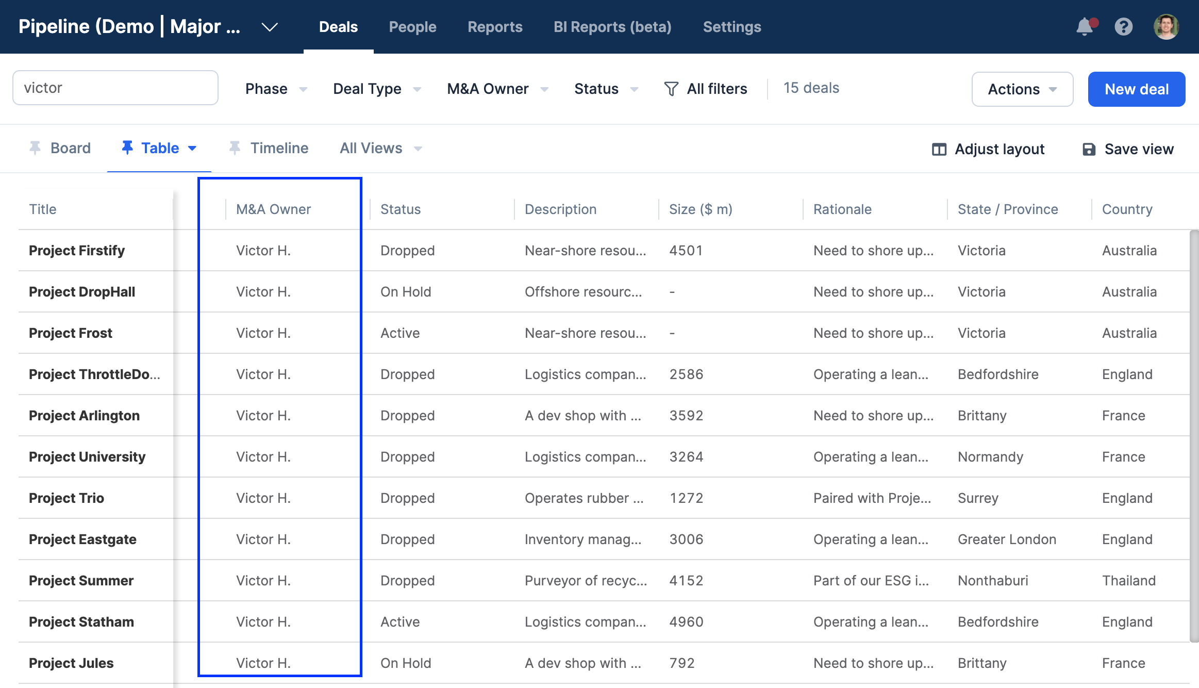Open the Actions menu button
The width and height of the screenshot is (1199, 688).
coord(1022,89)
